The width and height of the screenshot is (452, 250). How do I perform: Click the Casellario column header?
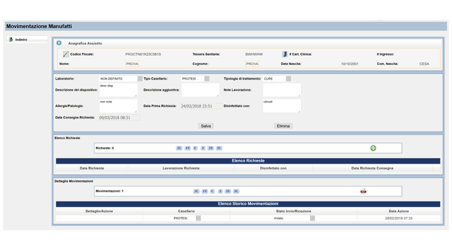(x=186, y=211)
